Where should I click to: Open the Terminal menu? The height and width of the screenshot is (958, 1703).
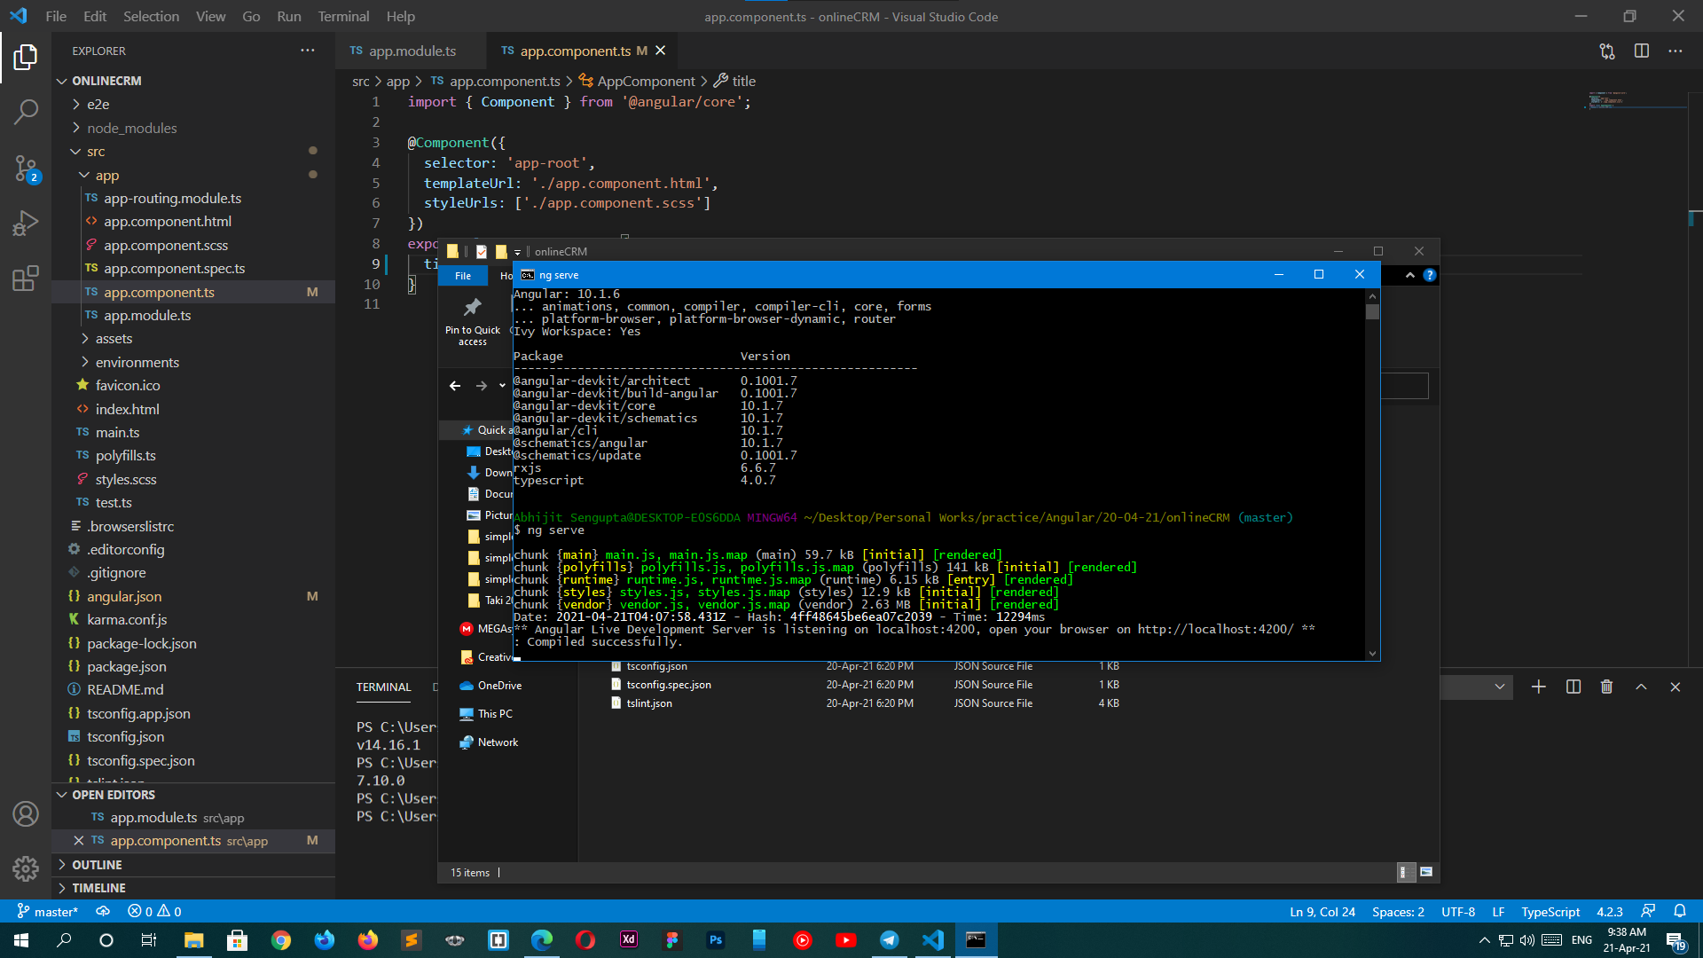pyautogui.click(x=343, y=16)
